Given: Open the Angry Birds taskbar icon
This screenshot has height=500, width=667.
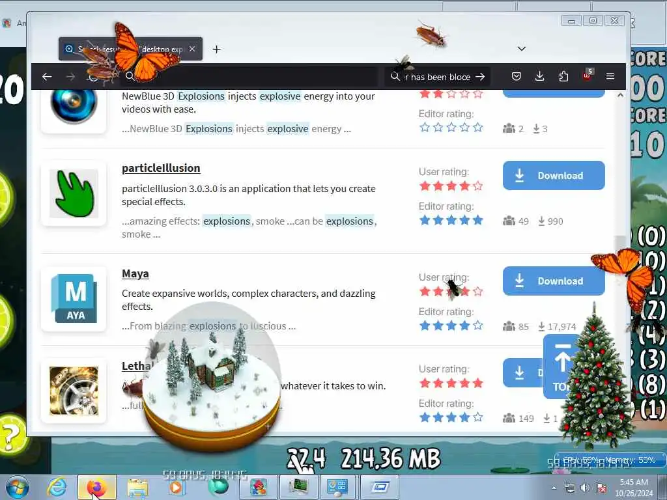Looking at the screenshot, I should click(x=258, y=487).
